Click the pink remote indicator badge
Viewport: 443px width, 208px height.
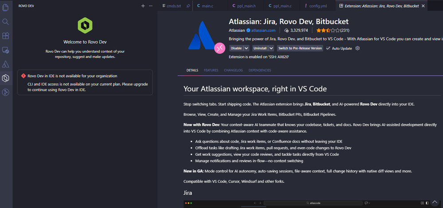(x=220, y=48)
